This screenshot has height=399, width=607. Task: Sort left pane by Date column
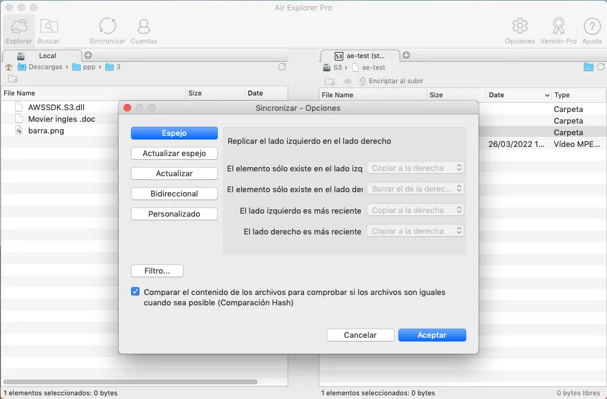click(266, 93)
